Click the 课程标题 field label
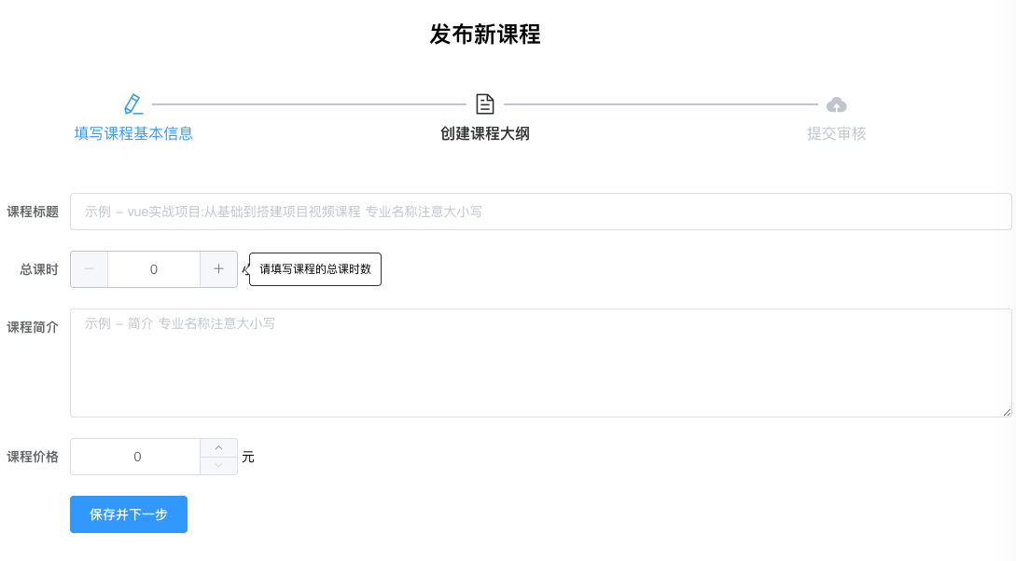 click(x=33, y=212)
